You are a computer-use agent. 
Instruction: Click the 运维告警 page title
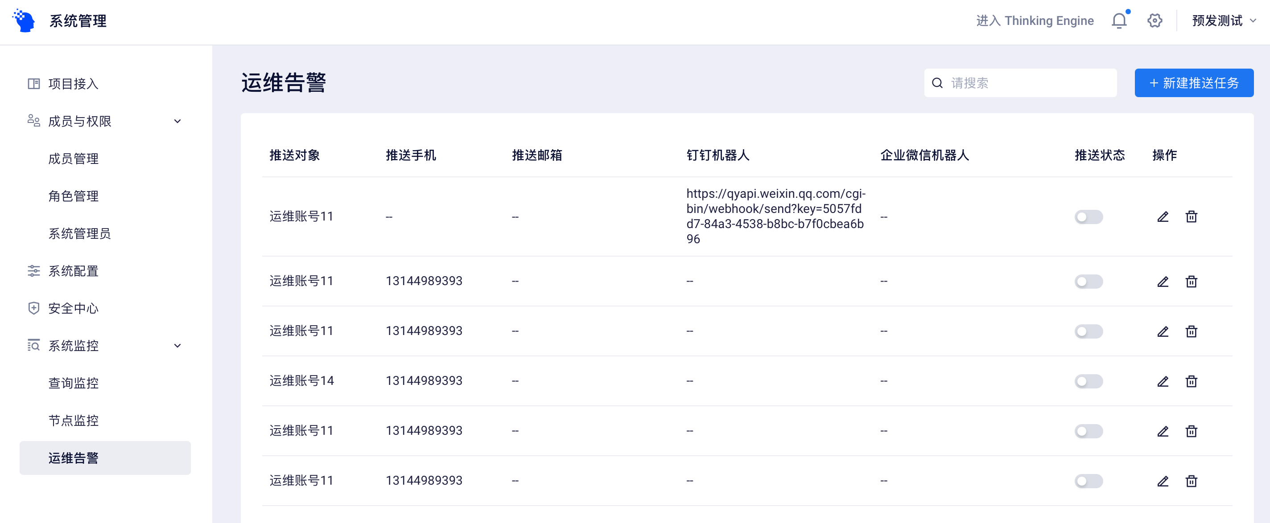pos(284,82)
